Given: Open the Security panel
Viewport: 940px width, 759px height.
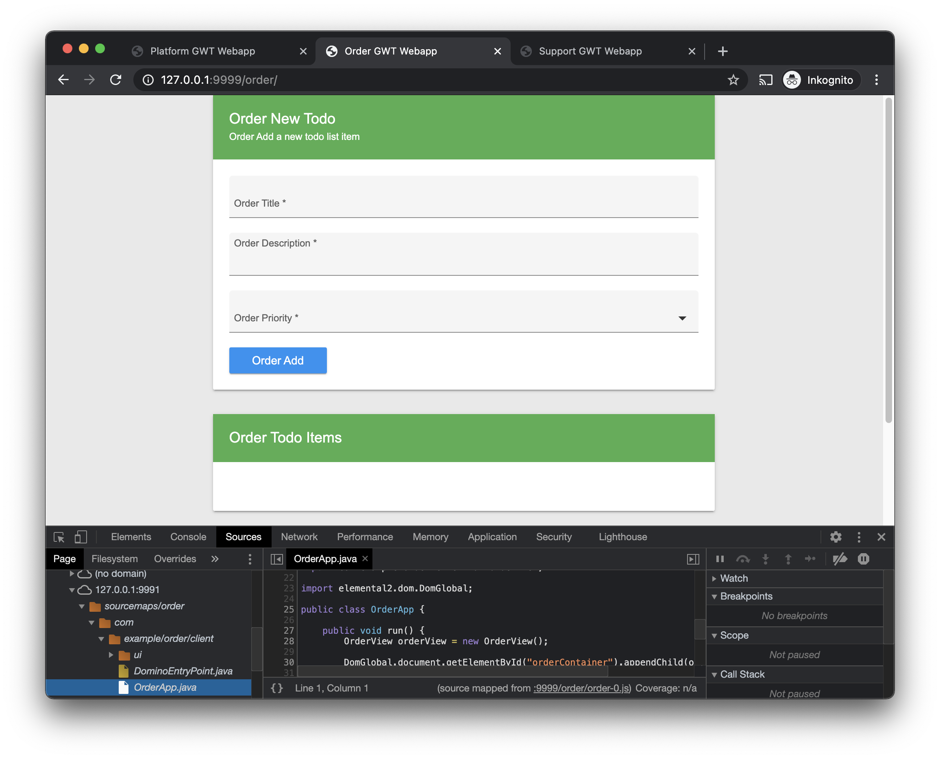Looking at the screenshot, I should coord(554,537).
